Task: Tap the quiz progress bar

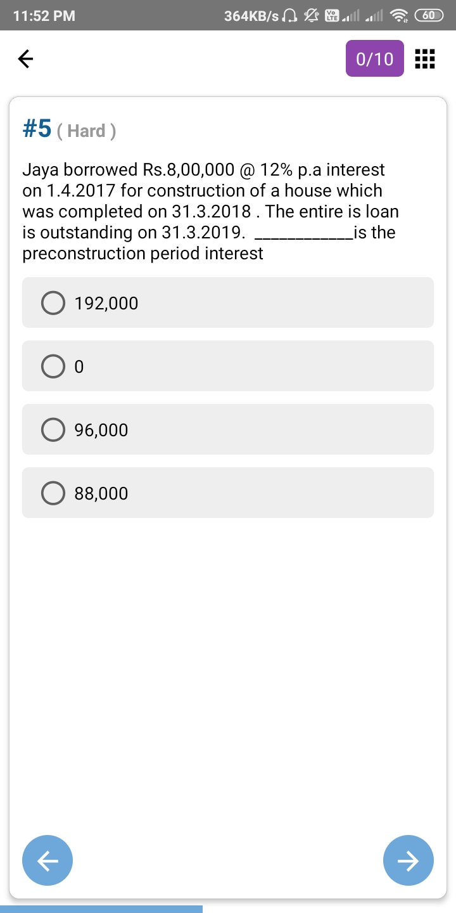Action: click(x=101, y=909)
